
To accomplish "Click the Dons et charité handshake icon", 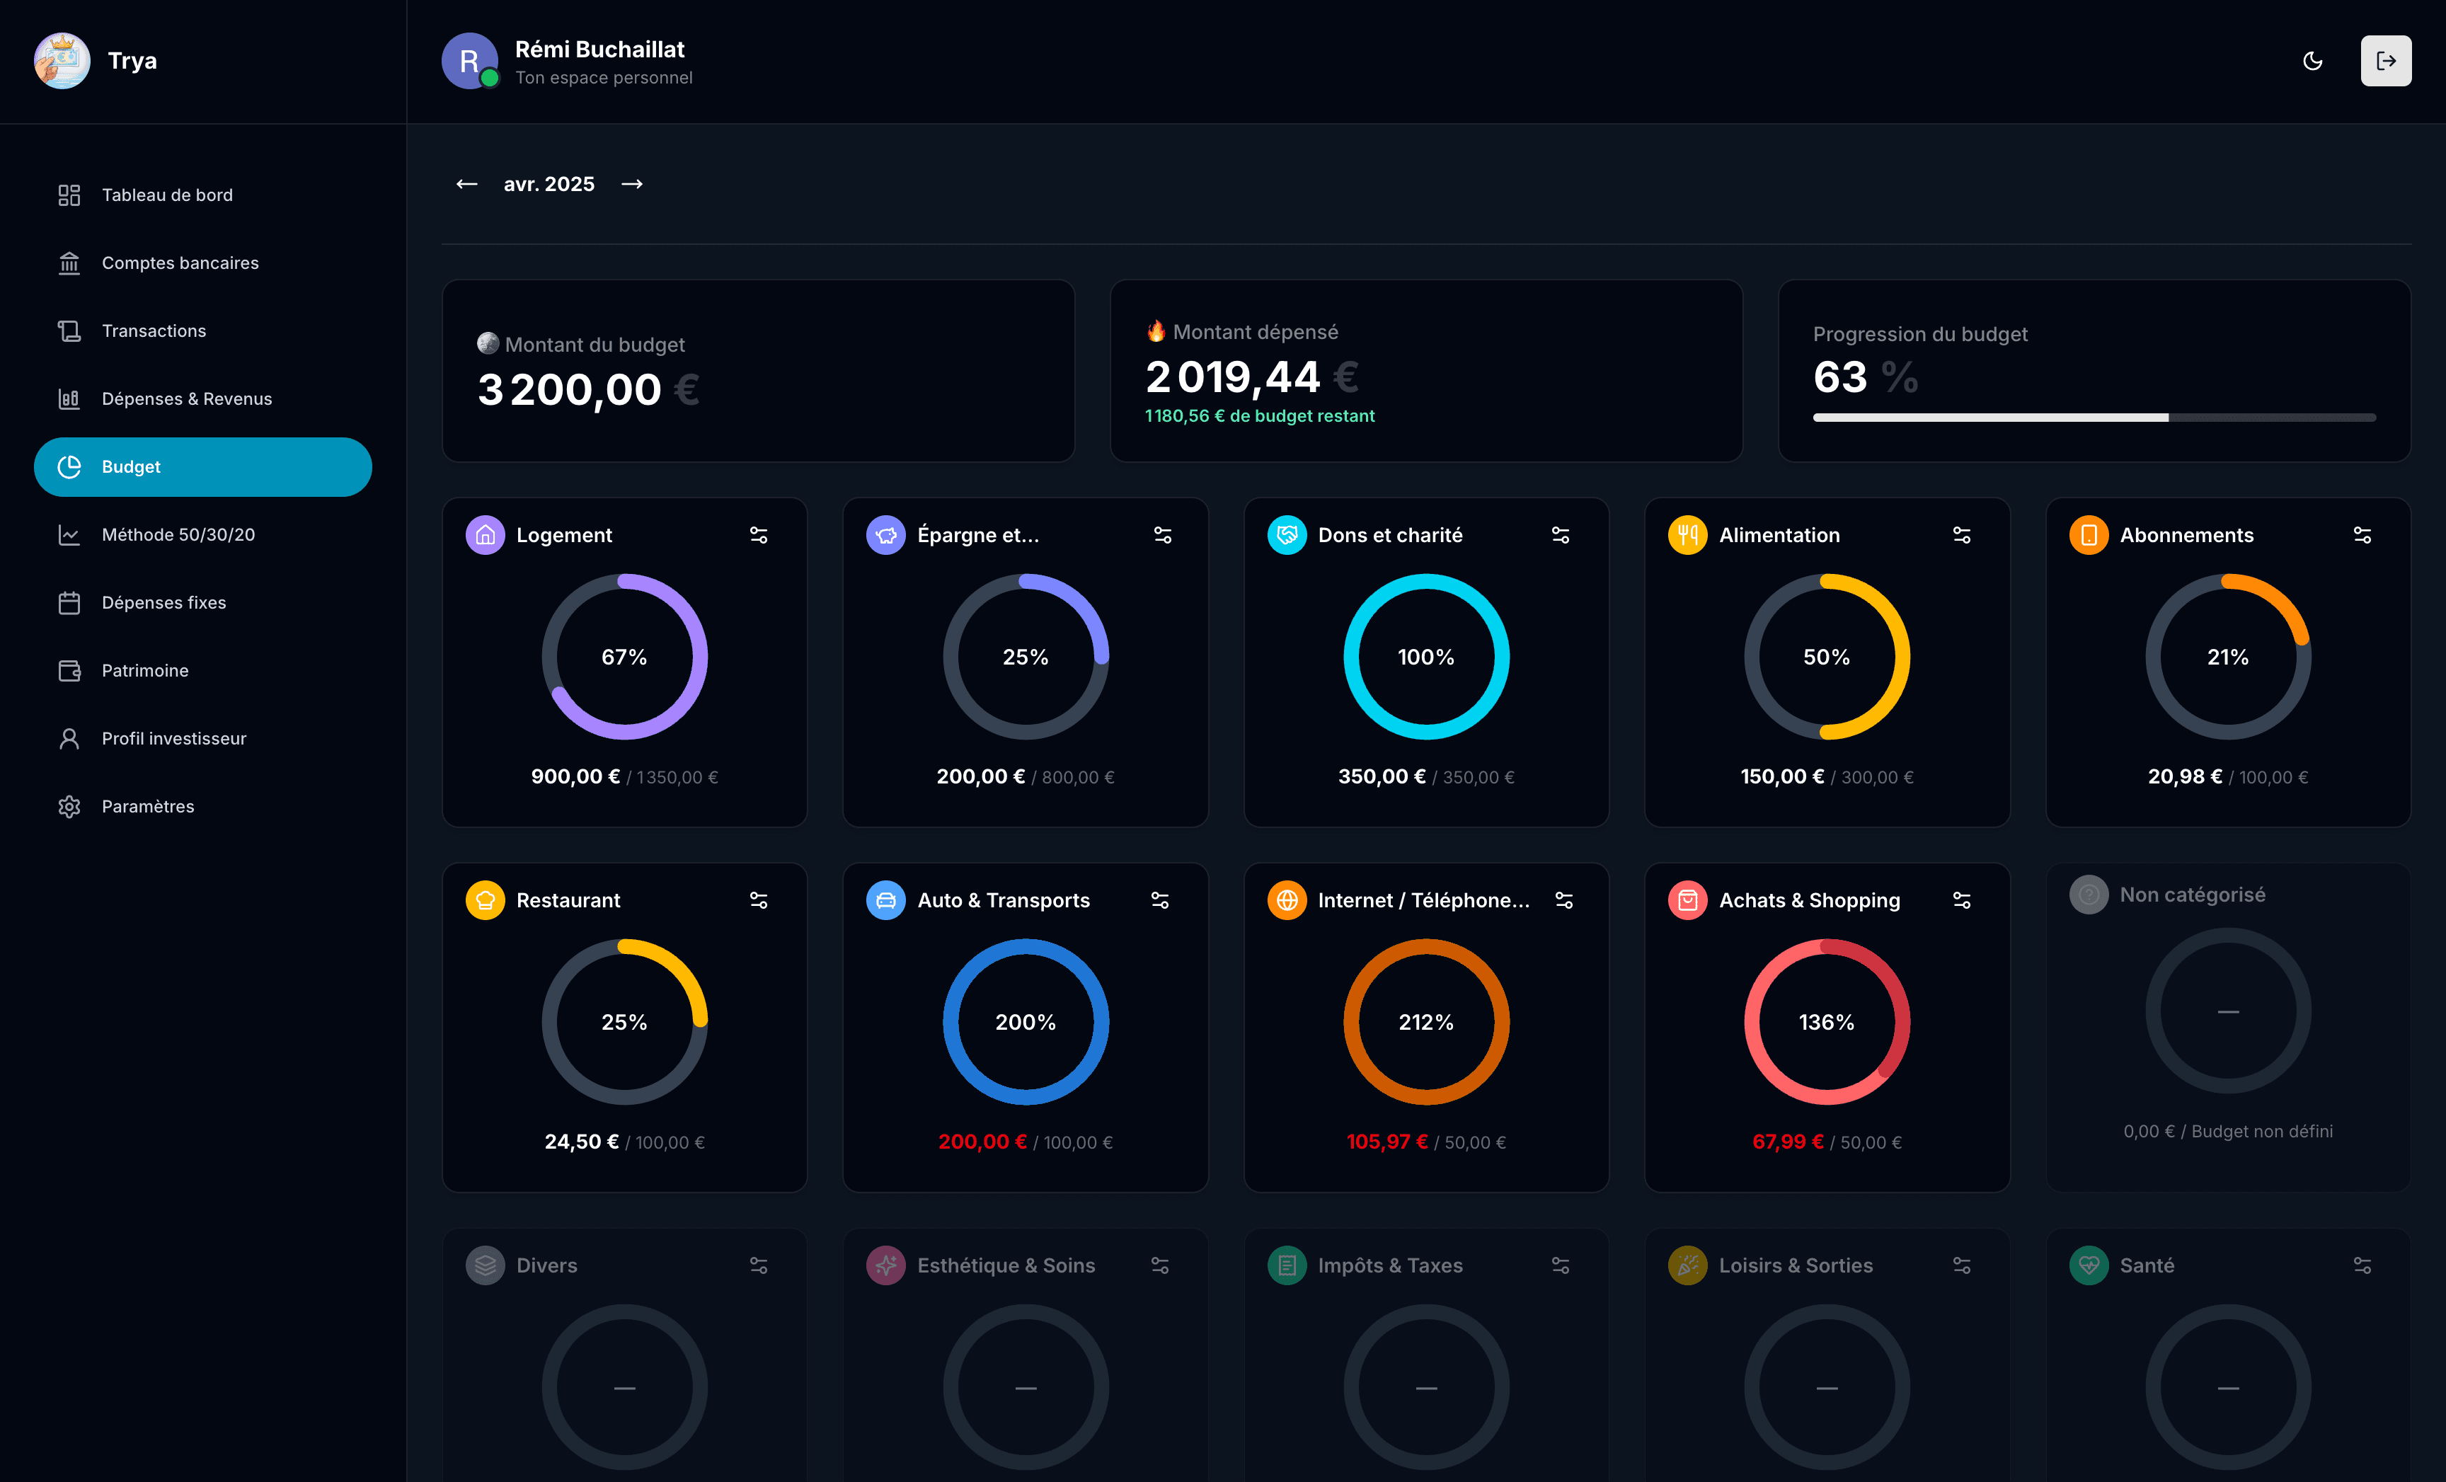I will pos(1287,535).
